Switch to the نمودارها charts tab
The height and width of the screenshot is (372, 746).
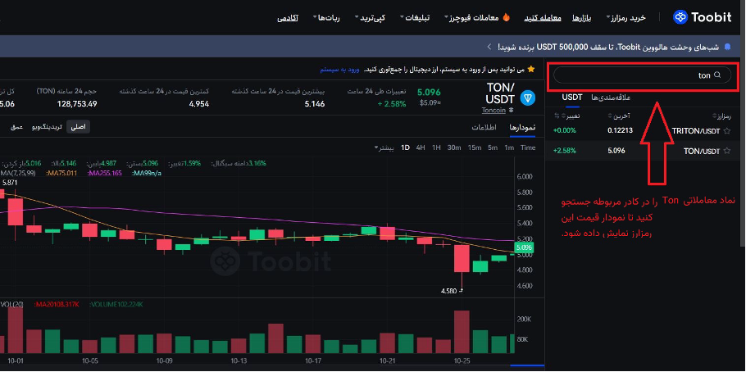coord(522,128)
